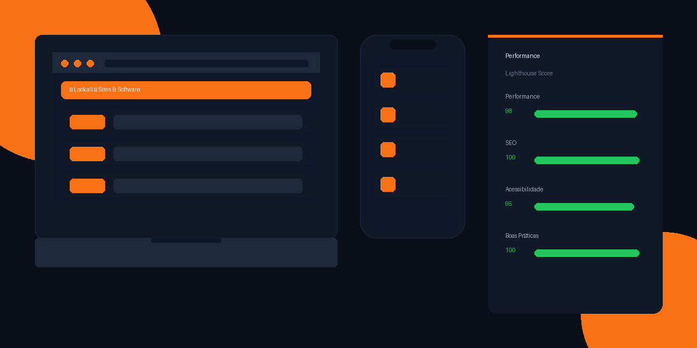Click the SEO metric label
Viewport: 697px width, 348px height.
[x=511, y=143]
